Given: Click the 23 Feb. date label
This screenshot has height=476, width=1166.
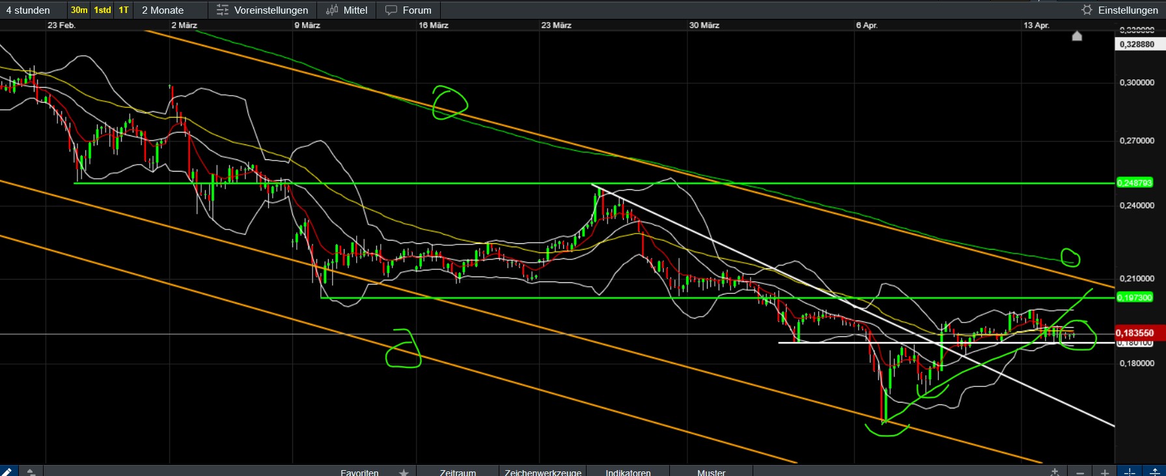Looking at the screenshot, I should [61, 25].
